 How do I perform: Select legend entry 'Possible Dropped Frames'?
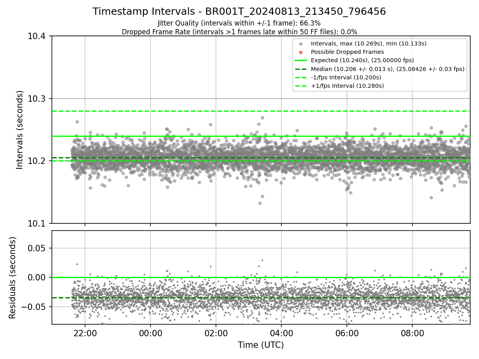(x=347, y=52)
